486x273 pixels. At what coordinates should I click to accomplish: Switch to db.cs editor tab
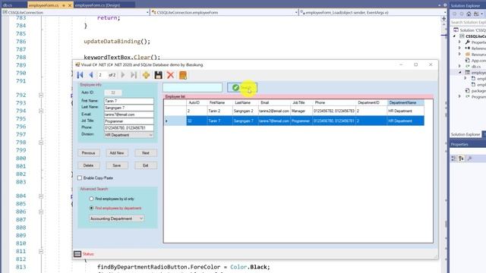[x=8, y=5]
